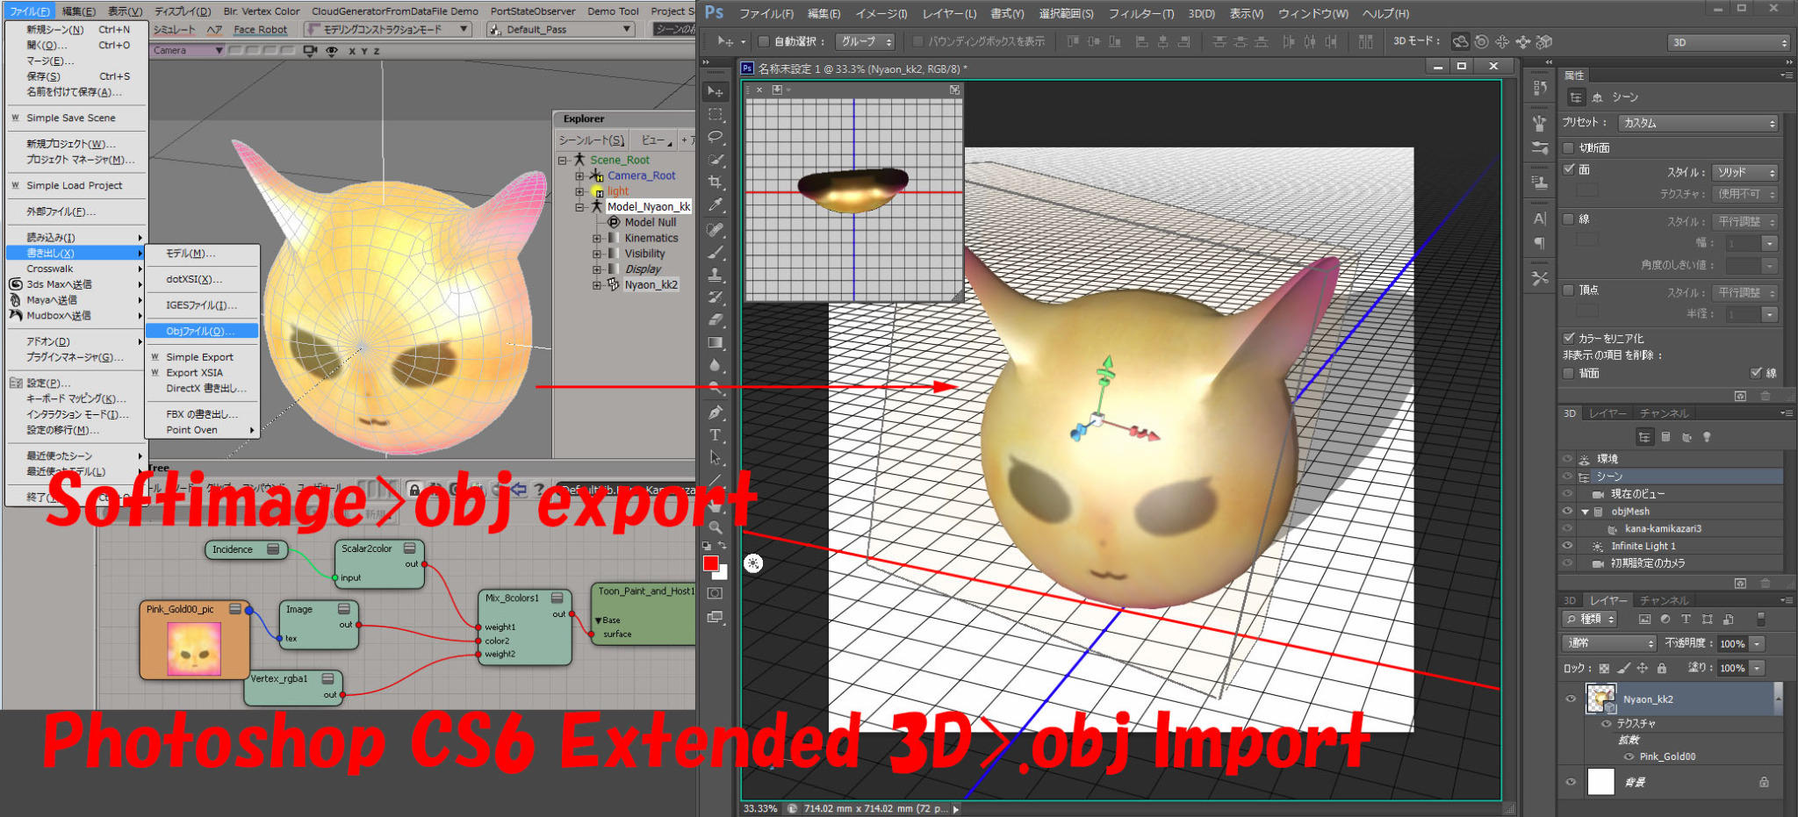The width and height of the screenshot is (1798, 817).
Task: Hide the 背景 layer
Action: (1571, 782)
